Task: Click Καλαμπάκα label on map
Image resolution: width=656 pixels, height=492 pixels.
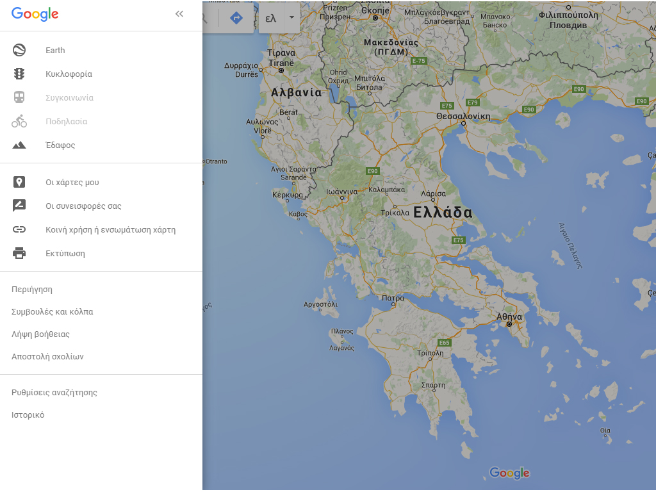Action: coord(386,190)
